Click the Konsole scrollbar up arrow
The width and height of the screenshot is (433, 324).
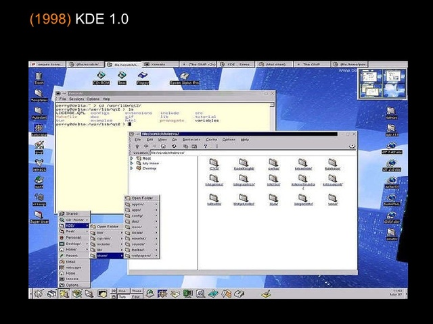(x=272, y=105)
